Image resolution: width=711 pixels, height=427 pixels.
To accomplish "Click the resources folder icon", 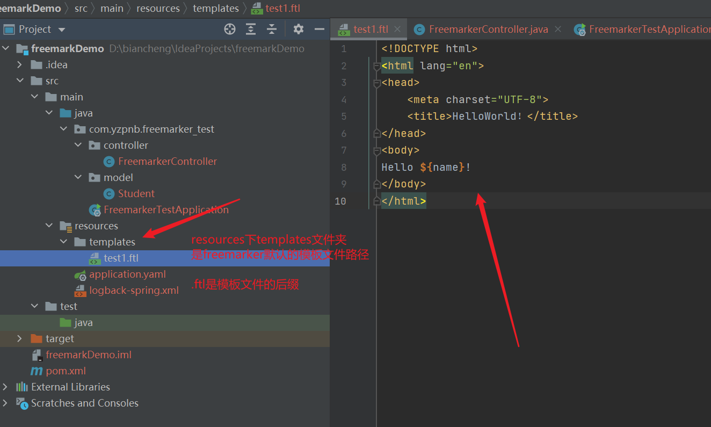I will [66, 226].
